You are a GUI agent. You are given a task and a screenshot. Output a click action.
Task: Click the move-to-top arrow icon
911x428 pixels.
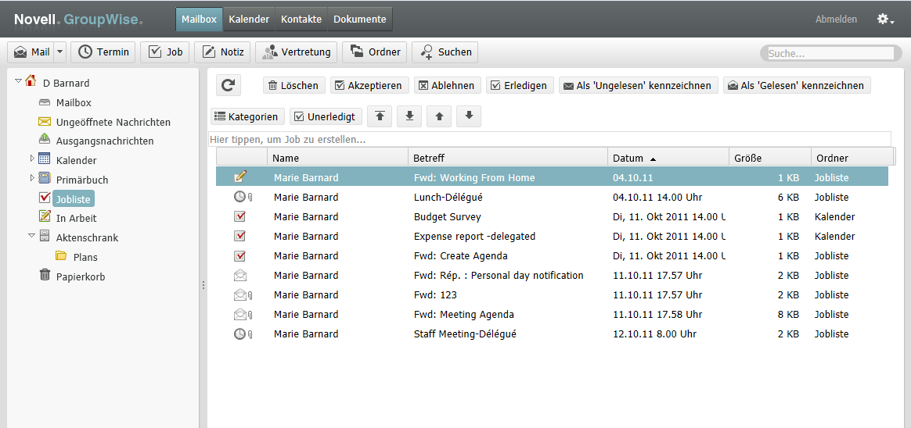(380, 116)
